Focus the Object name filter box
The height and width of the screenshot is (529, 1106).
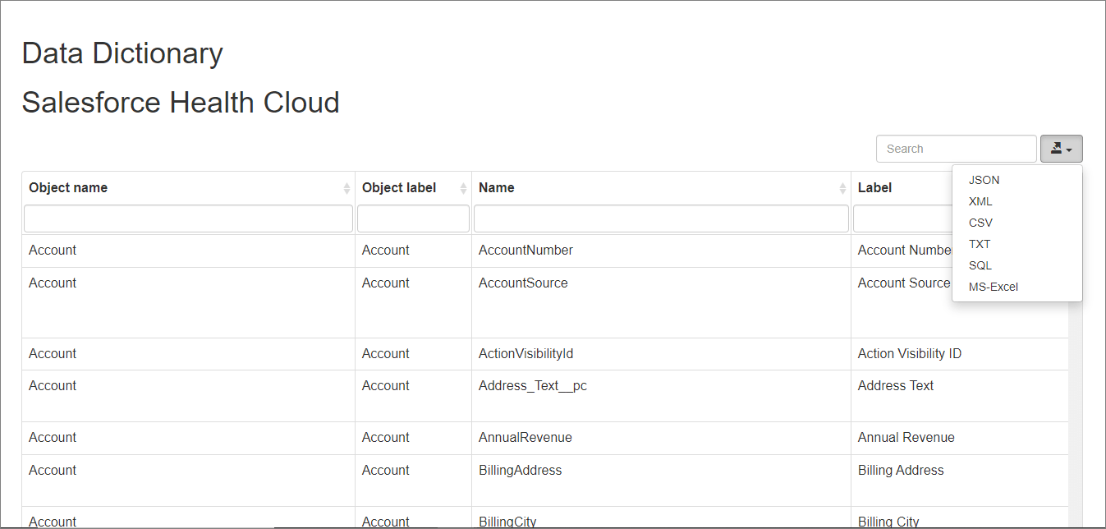188,218
